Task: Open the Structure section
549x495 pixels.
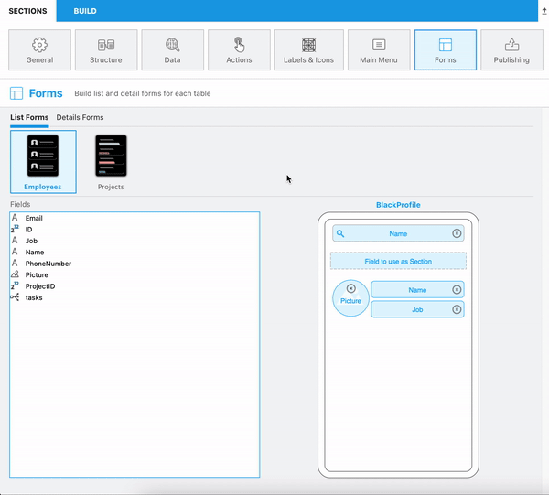Action: 106,50
